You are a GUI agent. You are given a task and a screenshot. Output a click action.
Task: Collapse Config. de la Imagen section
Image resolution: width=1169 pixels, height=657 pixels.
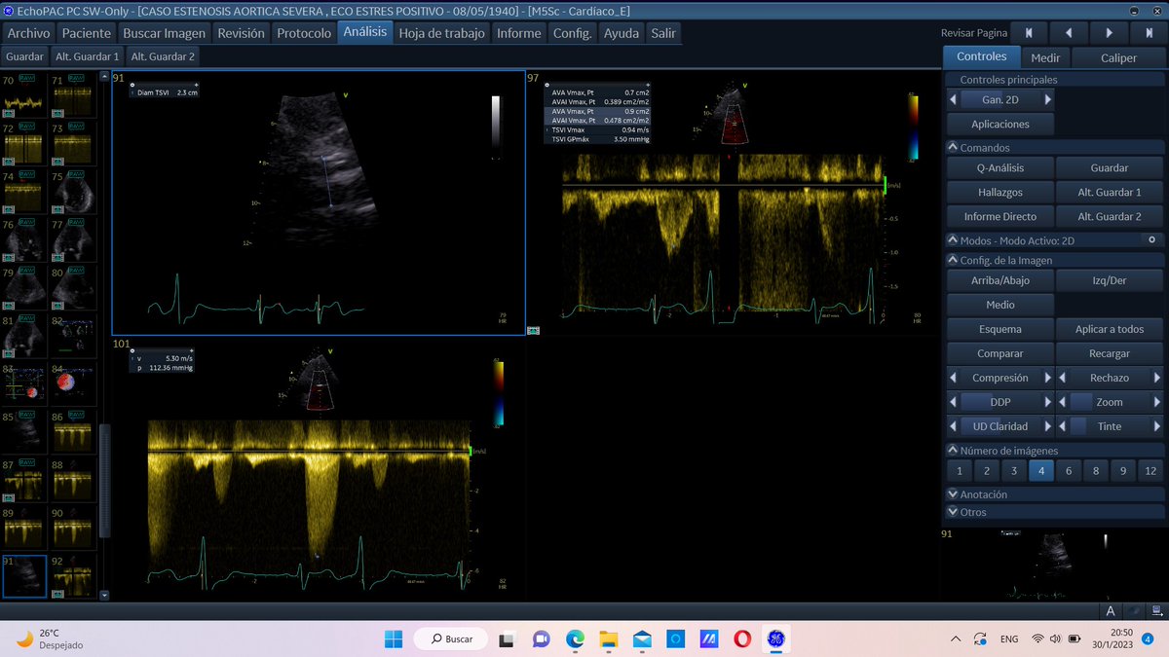point(953,260)
